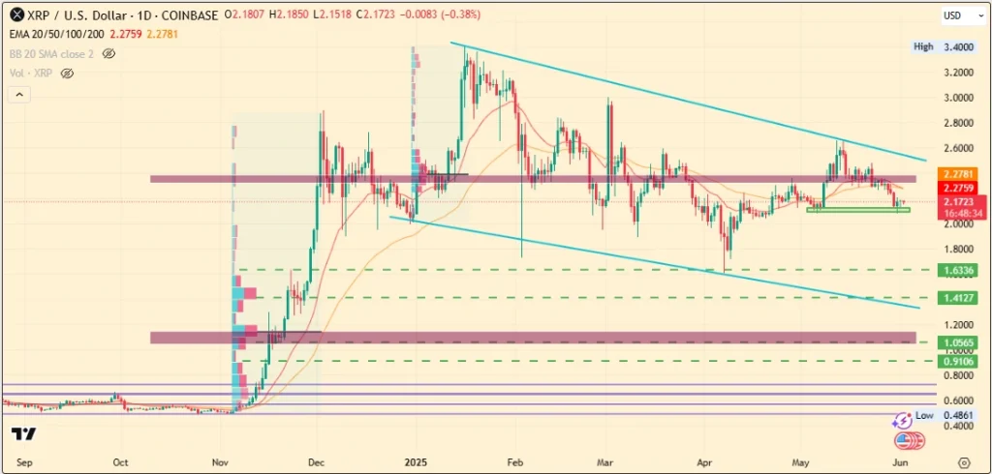Click the current price 2.1723 label
Screen dimensions: 992x474
point(957,202)
